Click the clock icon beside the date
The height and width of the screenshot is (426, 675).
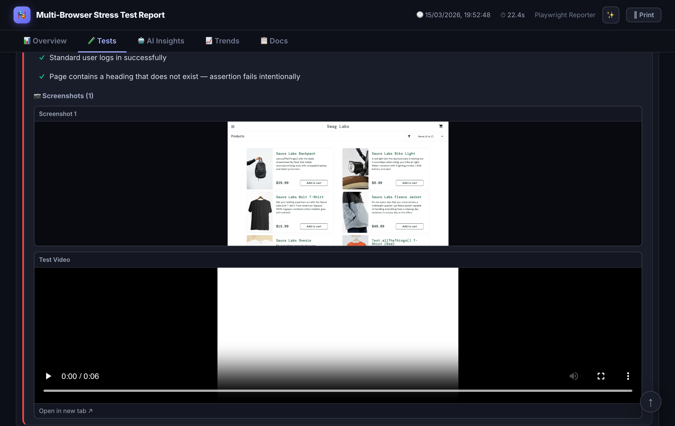[420, 15]
